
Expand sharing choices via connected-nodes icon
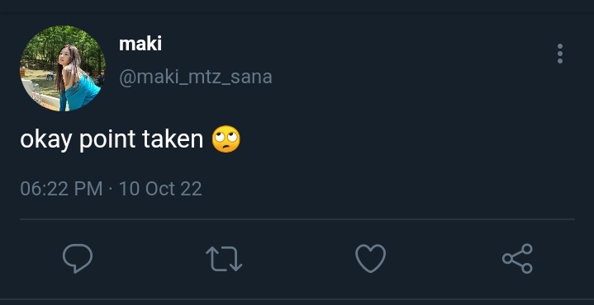pyautogui.click(x=517, y=259)
